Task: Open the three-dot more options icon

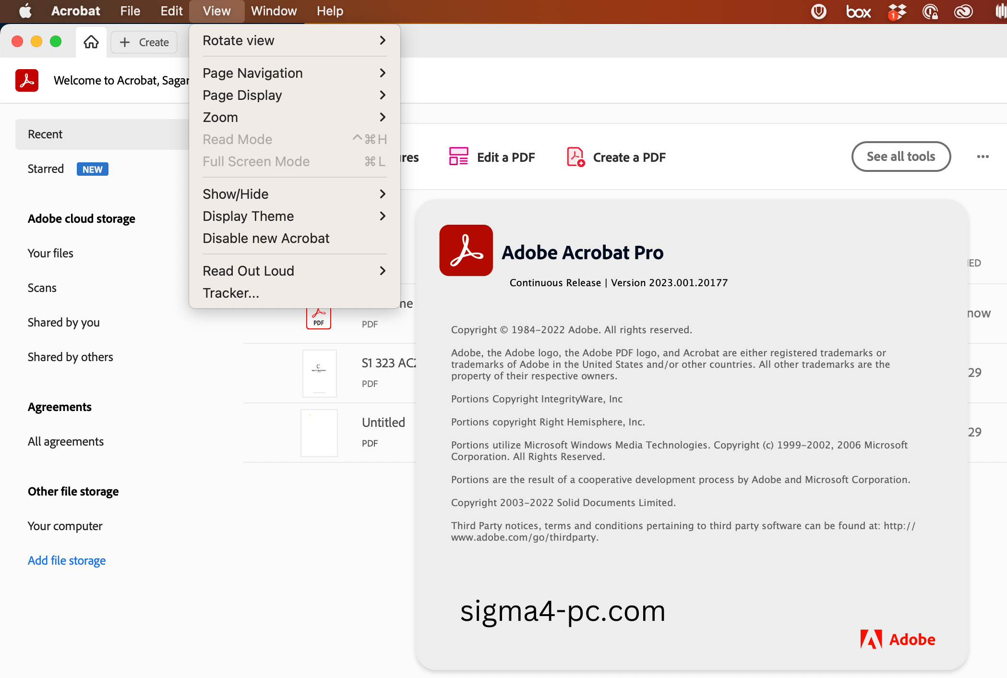Action: [983, 157]
